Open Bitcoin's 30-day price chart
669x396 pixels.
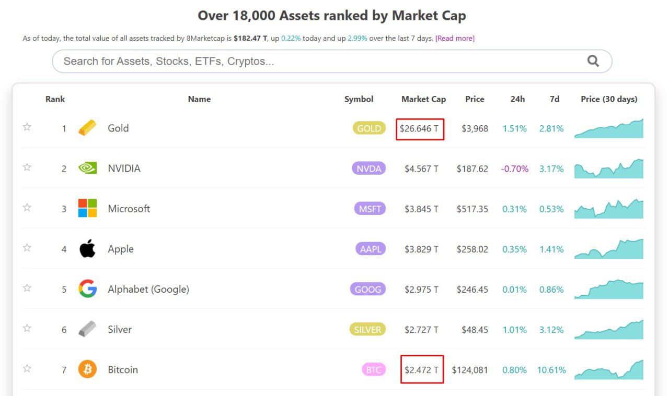click(609, 369)
